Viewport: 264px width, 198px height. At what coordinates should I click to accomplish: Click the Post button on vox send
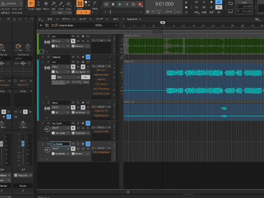point(85,77)
